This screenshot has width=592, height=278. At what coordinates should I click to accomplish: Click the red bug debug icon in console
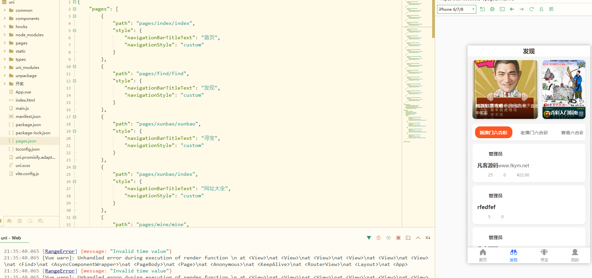click(378, 238)
